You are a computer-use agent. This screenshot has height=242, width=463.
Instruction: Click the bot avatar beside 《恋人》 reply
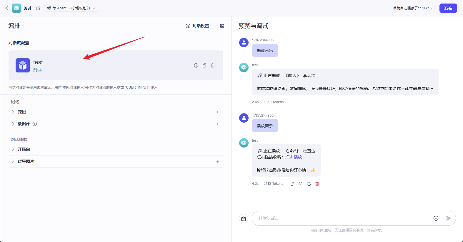click(244, 67)
